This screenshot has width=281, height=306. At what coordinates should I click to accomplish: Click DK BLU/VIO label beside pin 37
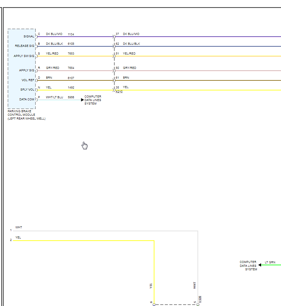coord(131,34)
